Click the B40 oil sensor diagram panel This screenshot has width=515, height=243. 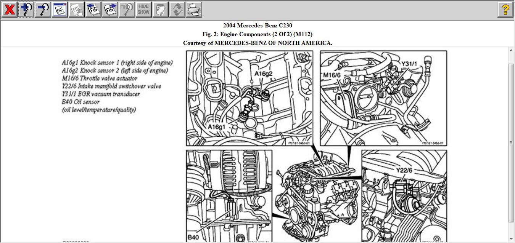click(229, 196)
